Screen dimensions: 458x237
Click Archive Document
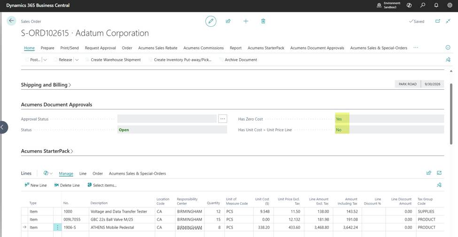[238, 60]
